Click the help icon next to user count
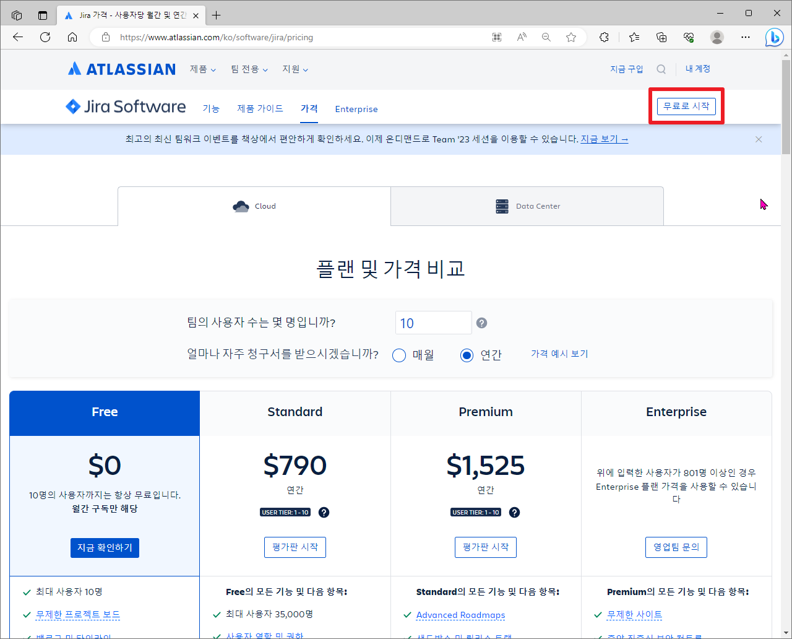792x639 pixels. coord(482,323)
